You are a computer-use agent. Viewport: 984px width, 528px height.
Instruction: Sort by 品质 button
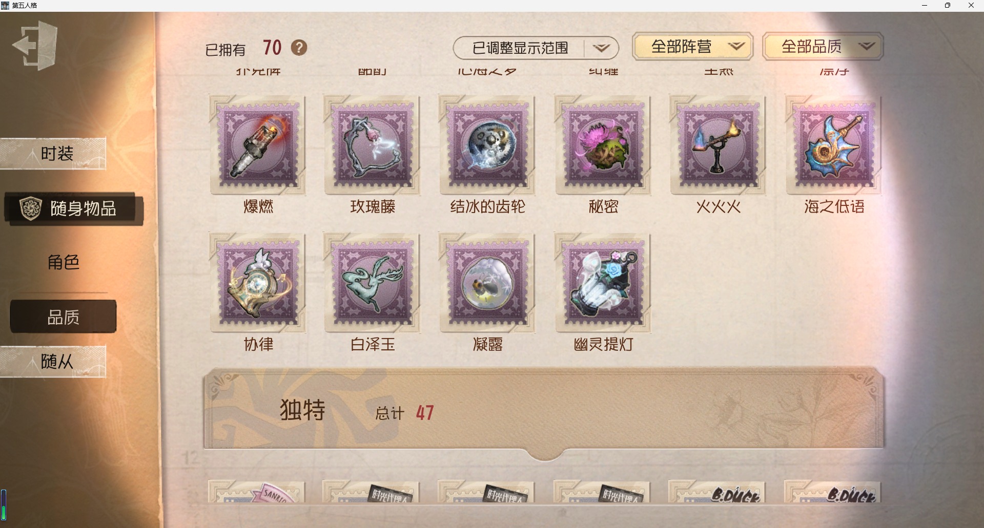63,317
